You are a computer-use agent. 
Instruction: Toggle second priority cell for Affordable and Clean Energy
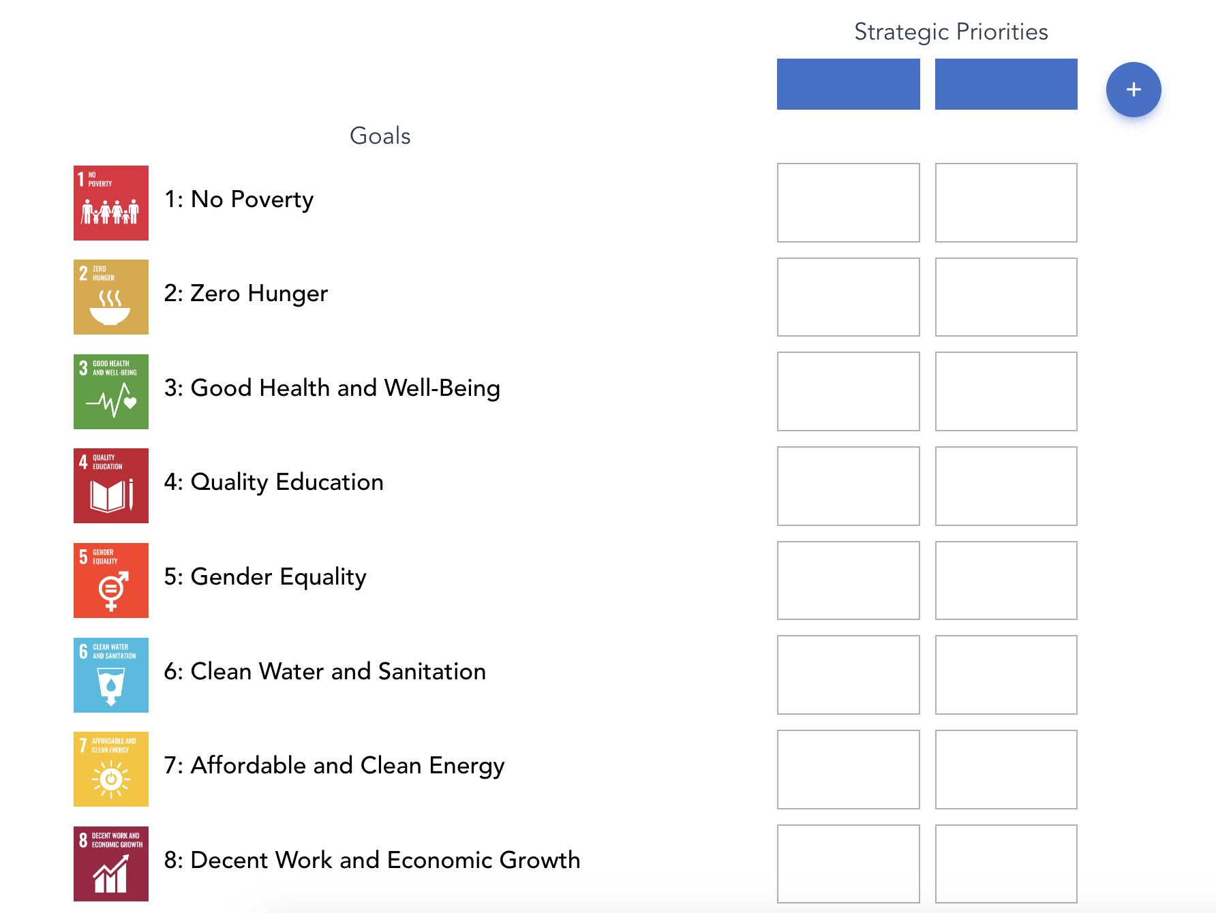1006,769
